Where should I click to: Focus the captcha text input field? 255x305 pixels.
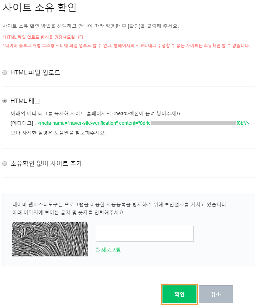click(x=145, y=234)
